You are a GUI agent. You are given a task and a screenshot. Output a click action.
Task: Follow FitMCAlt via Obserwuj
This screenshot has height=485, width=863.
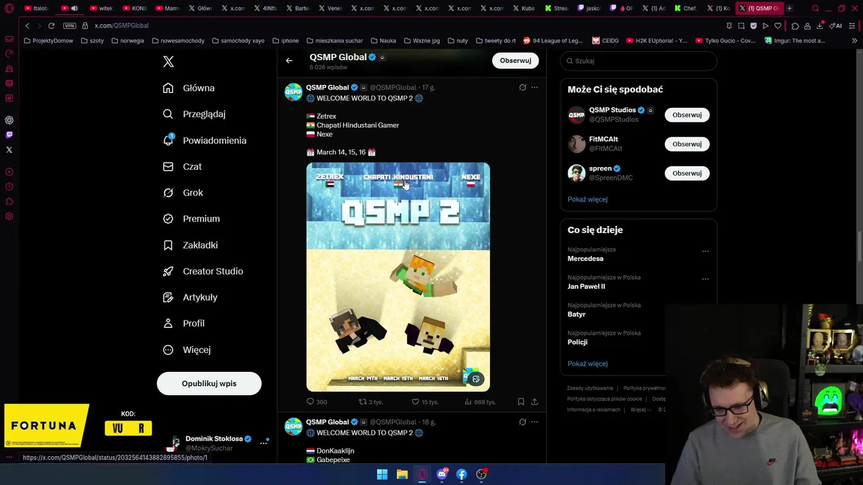[x=687, y=144]
